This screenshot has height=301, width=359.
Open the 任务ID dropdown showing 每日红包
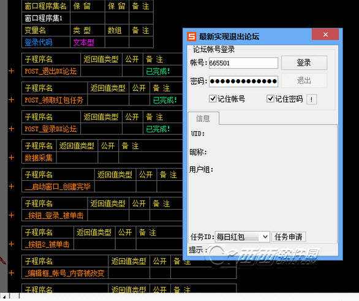click(x=243, y=237)
